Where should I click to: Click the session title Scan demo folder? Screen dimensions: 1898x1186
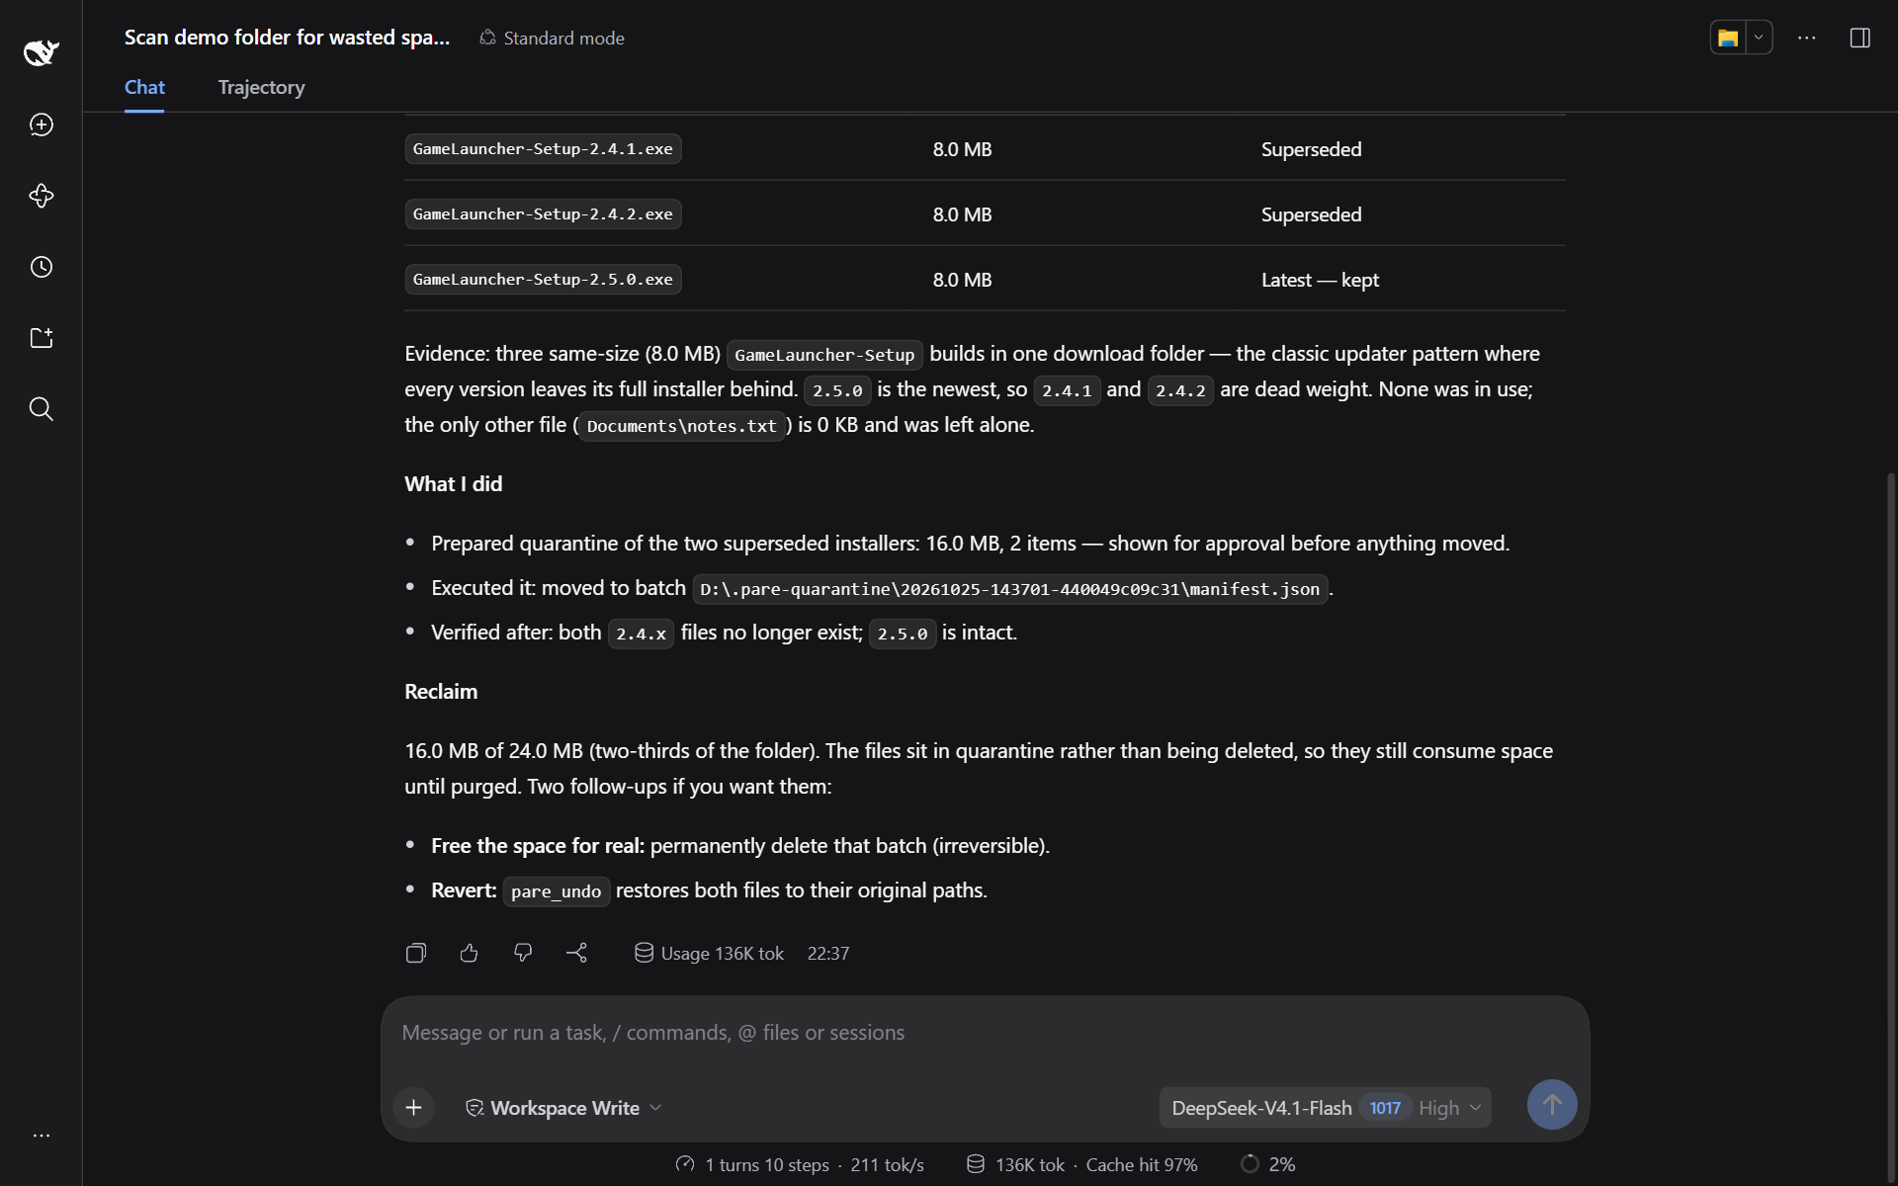pyautogui.click(x=287, y=38)
